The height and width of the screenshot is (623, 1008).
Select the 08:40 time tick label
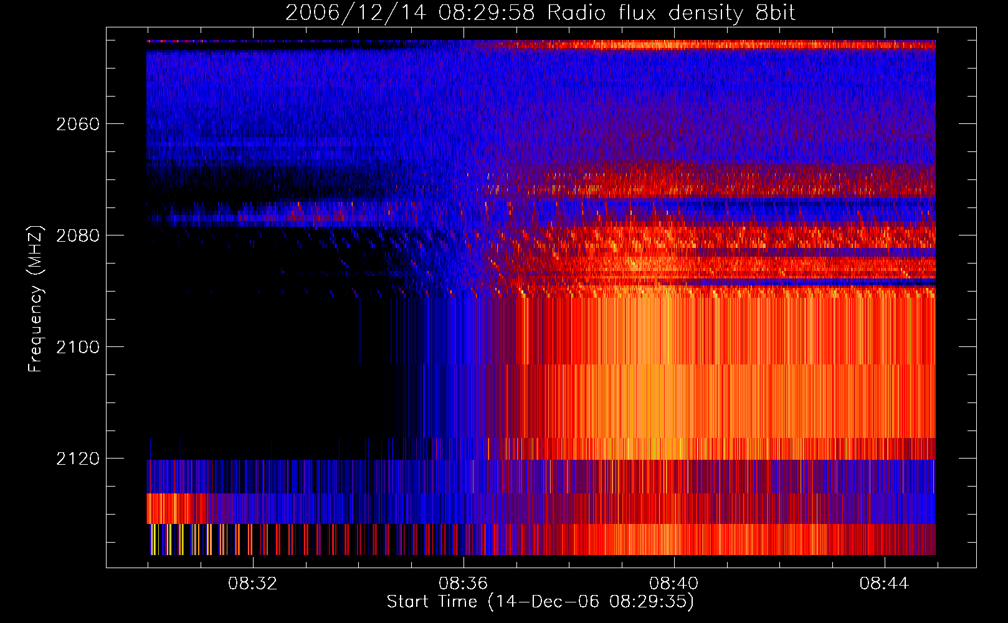coord(673,584)
